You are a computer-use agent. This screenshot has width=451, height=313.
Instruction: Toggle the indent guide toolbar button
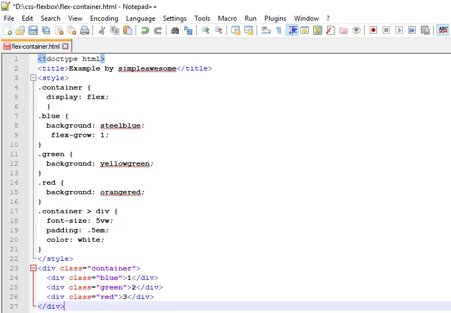coord(292,30)
